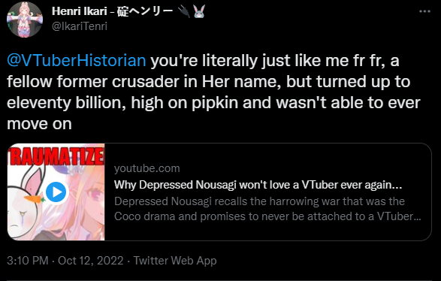Click the carrot icon in the thumbnail
441x281 pixels.
[35, 198]
